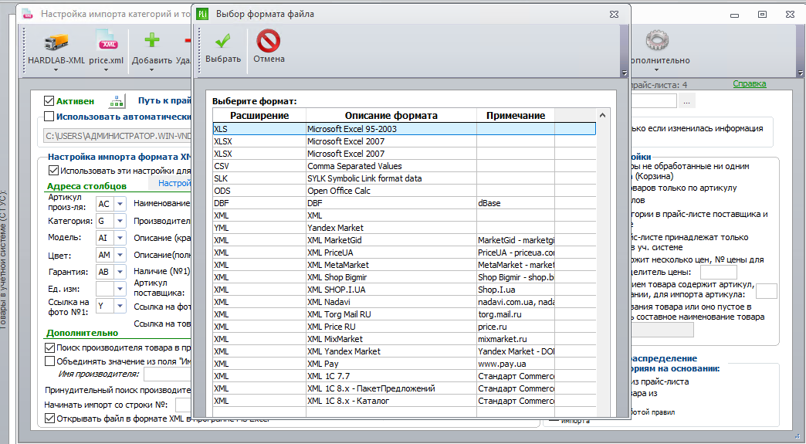Click the PLi icon in dialog title
The height and width of the screenshot is (444, 806).
(202, 14)
